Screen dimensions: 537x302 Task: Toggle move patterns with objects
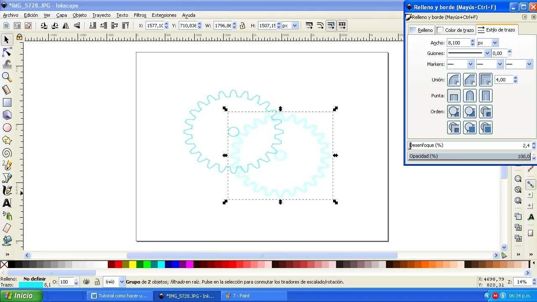tap(342, 26)
